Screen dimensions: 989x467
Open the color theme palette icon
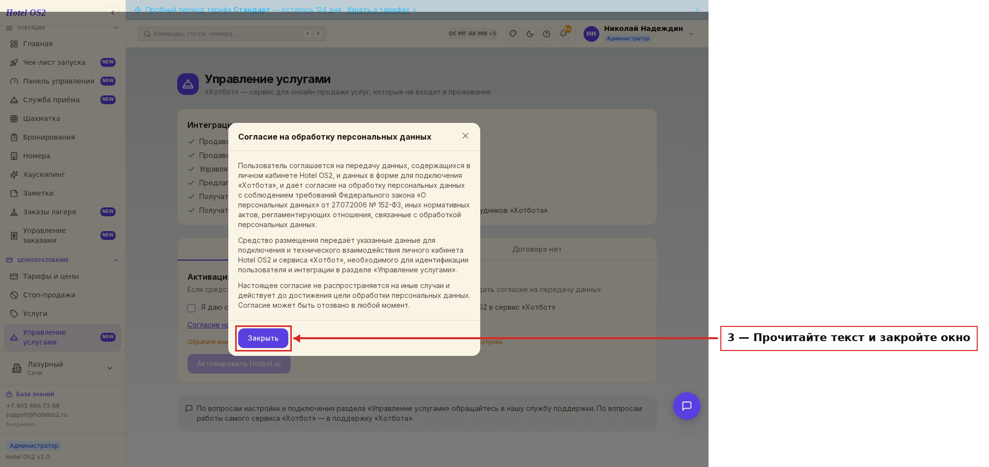[x=513, y=34]
